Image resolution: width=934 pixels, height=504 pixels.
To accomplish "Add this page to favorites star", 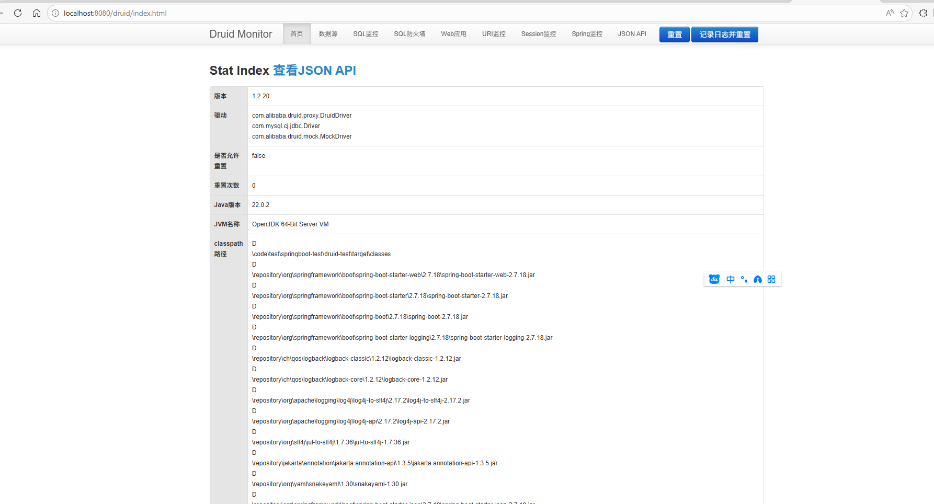I will [904, 13].
